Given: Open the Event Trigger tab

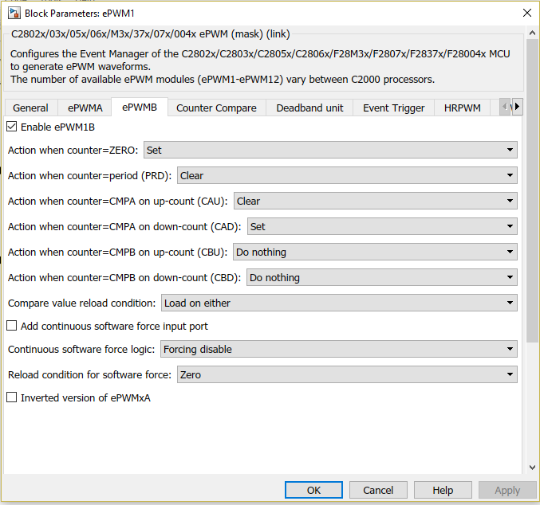Looking at the screenshot, I should point(394,108).
